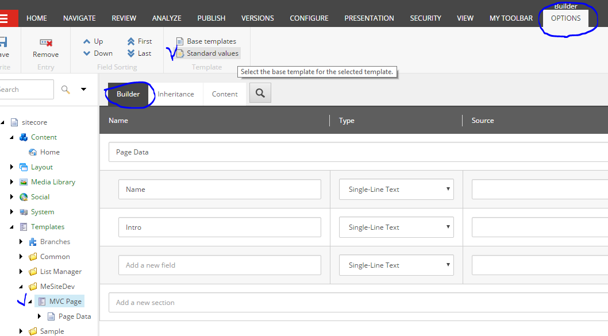Collapse the Templates tree node
The height and width of the screenshot is (336, 608).
click(11, 227)
